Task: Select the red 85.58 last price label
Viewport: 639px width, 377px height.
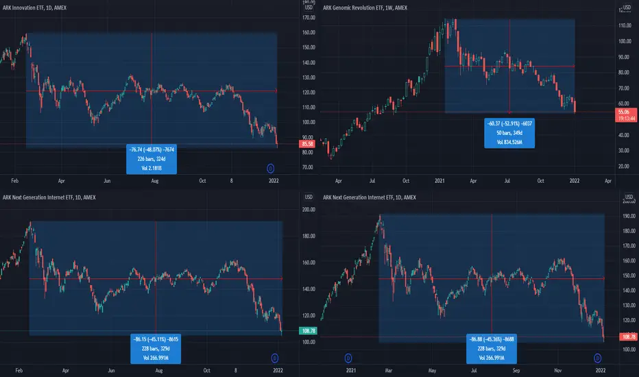Action: click(x=307, y=144)
